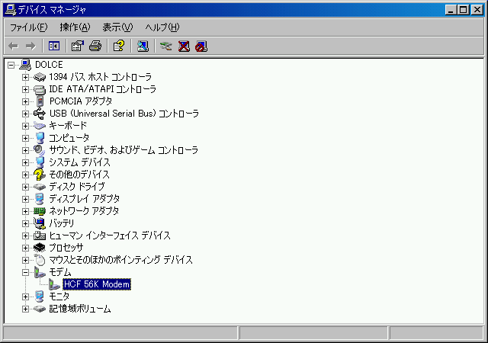Viewport: 488px width, 343px height.
Task: Click the mouse category icon
Action: coord(40,260)
